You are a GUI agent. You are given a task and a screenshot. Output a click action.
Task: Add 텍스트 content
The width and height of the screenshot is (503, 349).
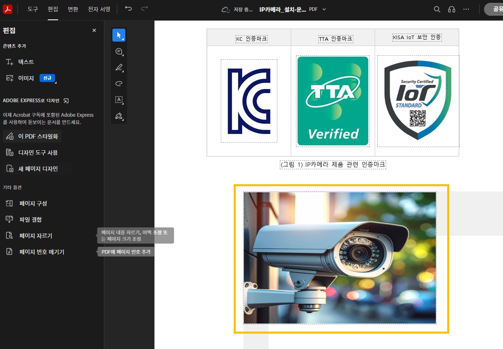26,62
